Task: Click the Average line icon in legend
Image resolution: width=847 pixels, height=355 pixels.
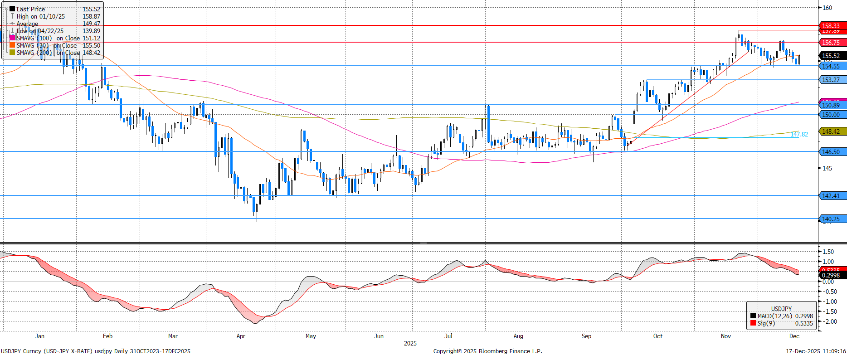Action: (x=12, y=24)
